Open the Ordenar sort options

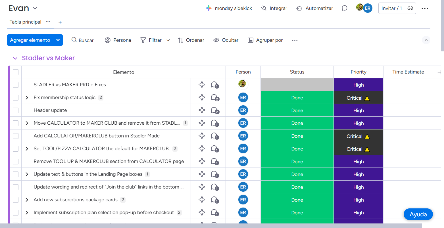point(191,40)
